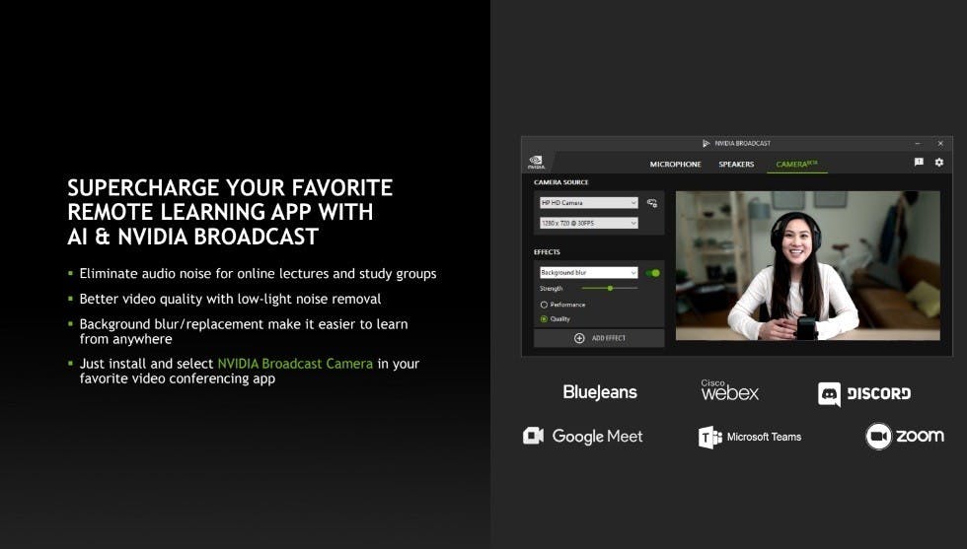Open the feedback icon beside the gear
Image resolution: width=967 pixels, height=549 pixels.
(x=919, y=162)
